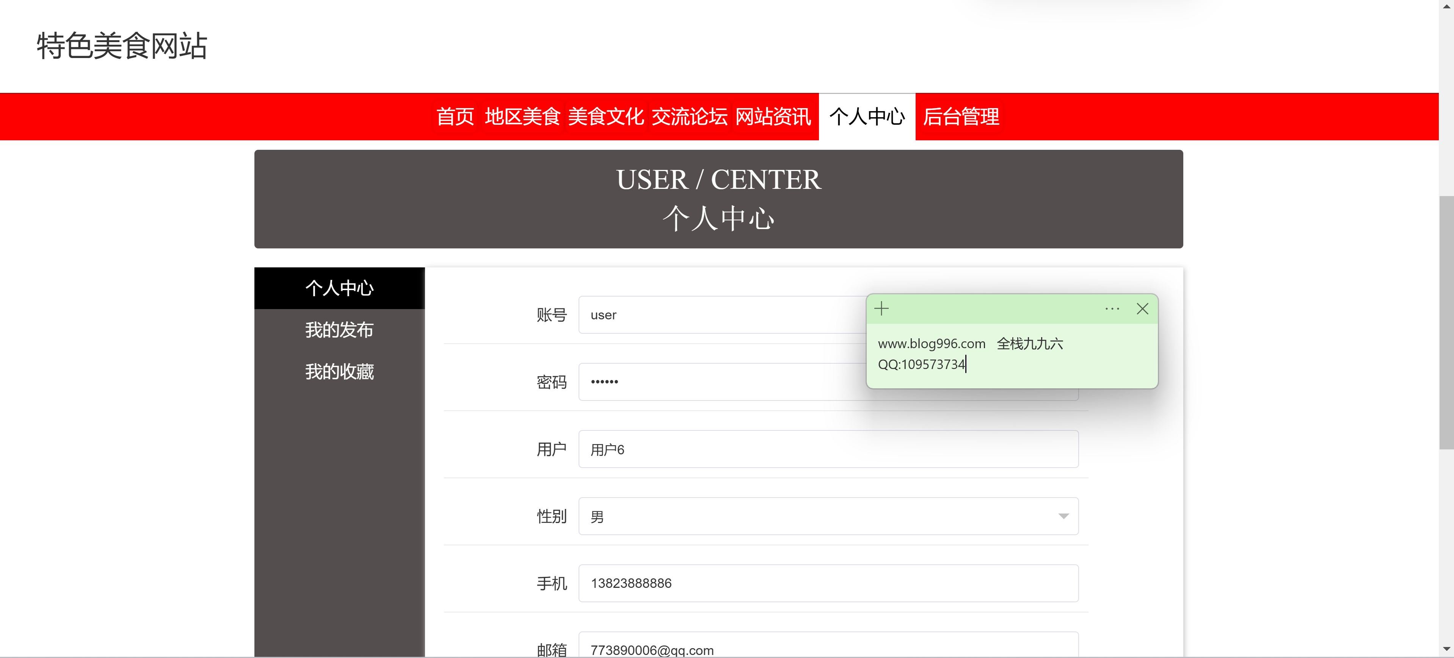Close the green sticky note

coord(1142,308)
